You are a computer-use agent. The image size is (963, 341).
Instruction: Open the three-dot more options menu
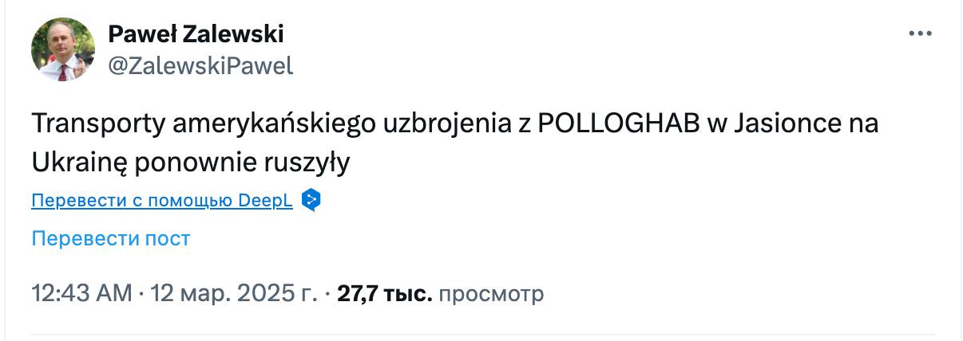920,34
